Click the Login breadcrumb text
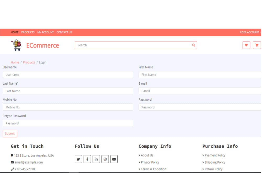This screenshot has height=196, width=262. point(43,62)
